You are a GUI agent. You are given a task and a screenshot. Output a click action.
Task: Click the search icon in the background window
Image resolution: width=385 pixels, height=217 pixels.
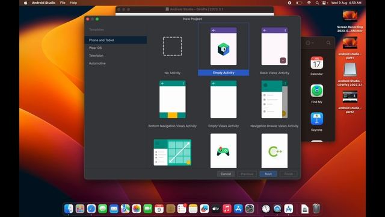coord(328,43)
